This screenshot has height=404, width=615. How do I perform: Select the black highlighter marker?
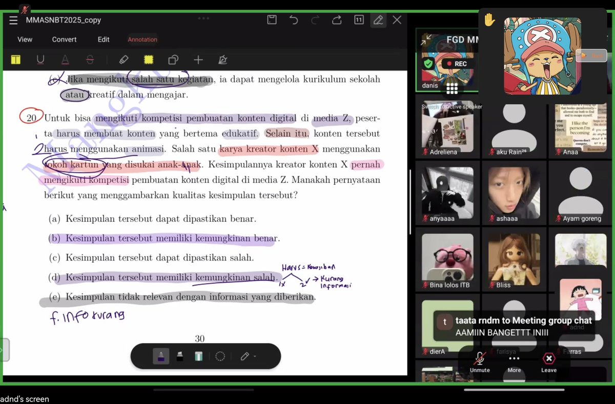[180, 356]
